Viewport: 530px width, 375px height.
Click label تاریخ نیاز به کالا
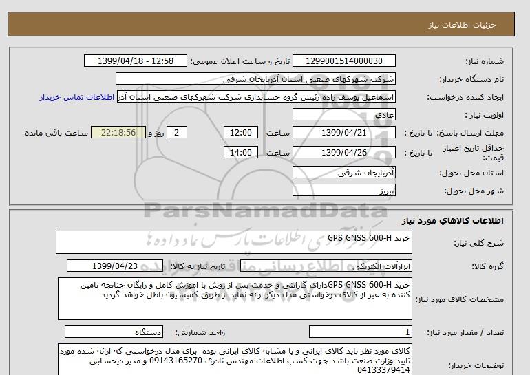point(198,266)
